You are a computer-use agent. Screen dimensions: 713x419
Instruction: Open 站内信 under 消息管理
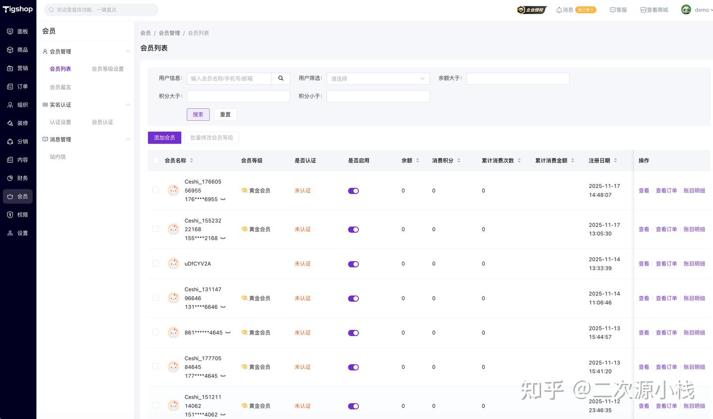point(58,156)
